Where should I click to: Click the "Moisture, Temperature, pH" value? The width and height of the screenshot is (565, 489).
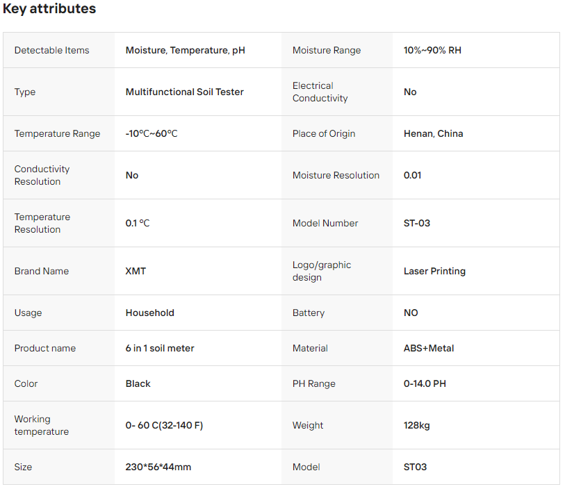pos(185,50)
